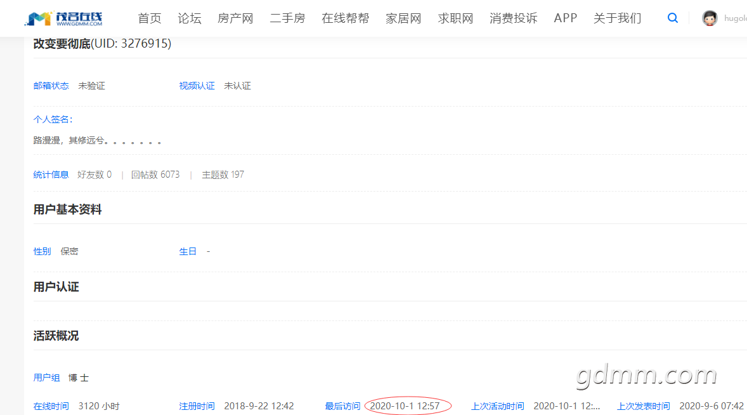Image resolution: width=747 pixels, height=415 pixels.
Task: Navigate to 求职网
Action: 455,18
